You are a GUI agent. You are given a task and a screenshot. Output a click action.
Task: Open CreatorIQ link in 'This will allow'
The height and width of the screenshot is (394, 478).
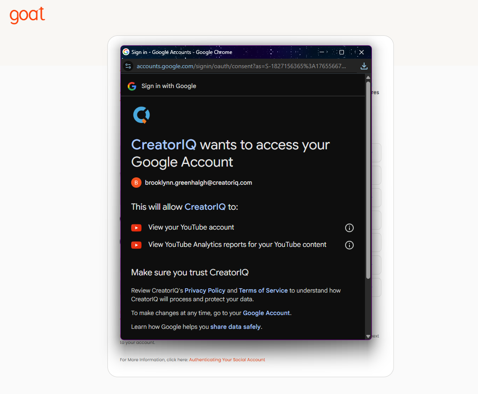tap(205, 207)
